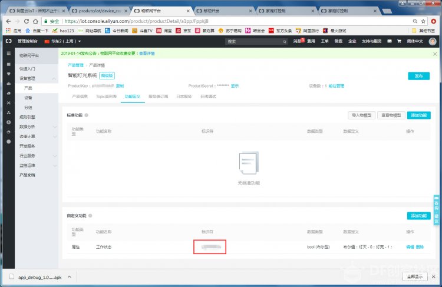Close the downloads bar at the bottom
The width and height of the screenshot is (442, 287).
coord(434,276)
